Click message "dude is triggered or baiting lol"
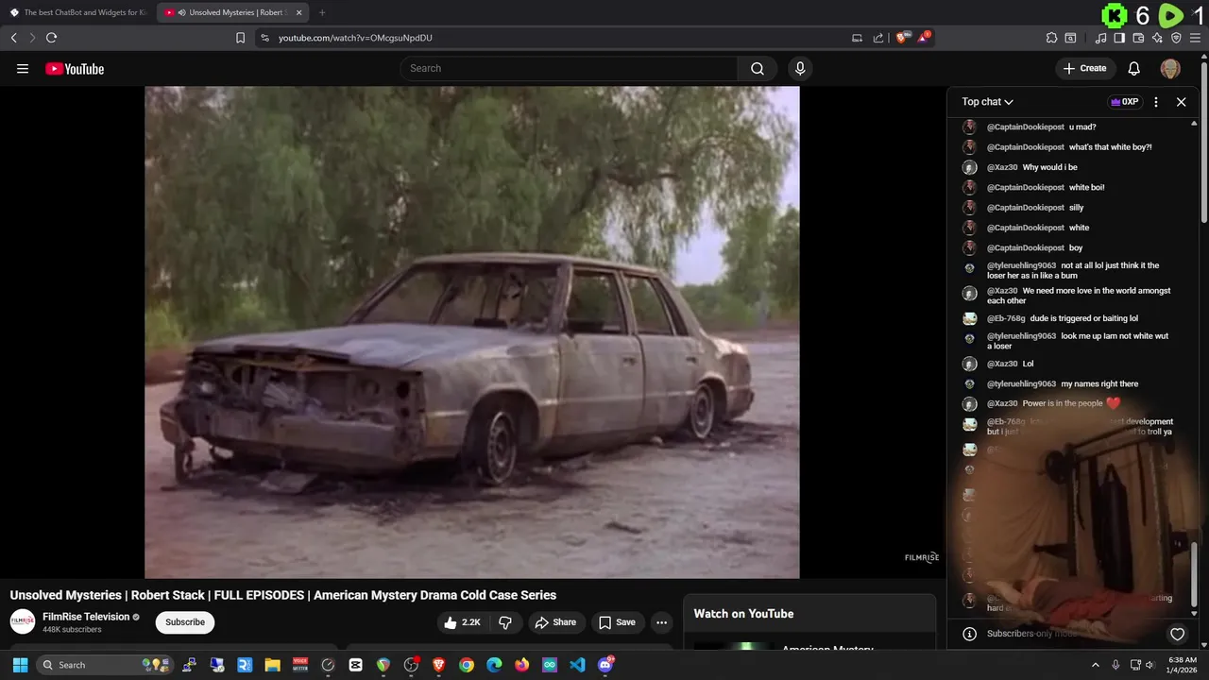 pos(1084,318)
